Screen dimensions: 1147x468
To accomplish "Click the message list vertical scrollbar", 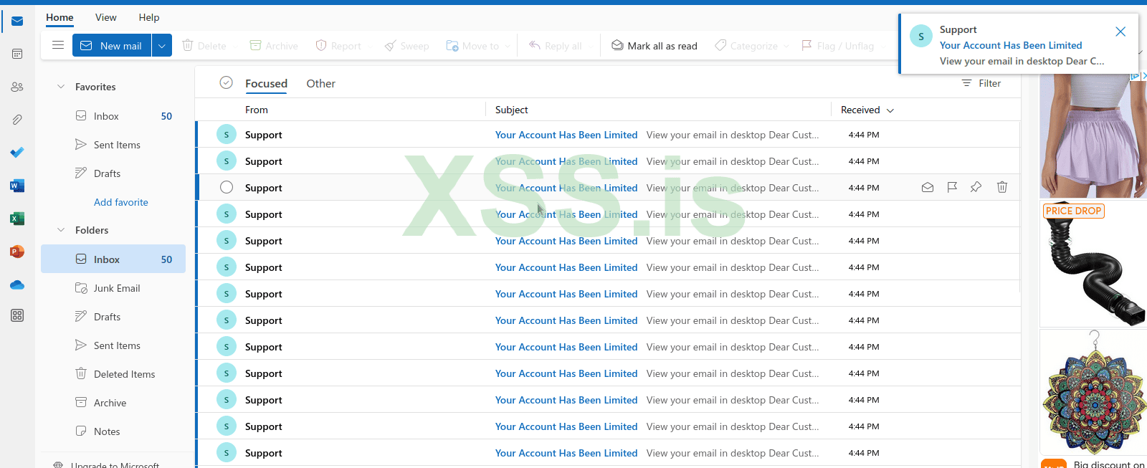I will pos(1019,208).
